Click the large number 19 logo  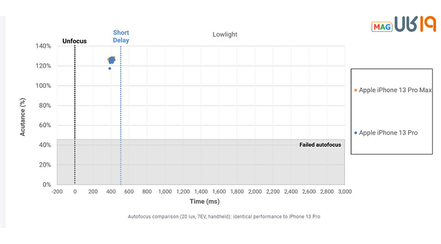click(x=426, y=25)
